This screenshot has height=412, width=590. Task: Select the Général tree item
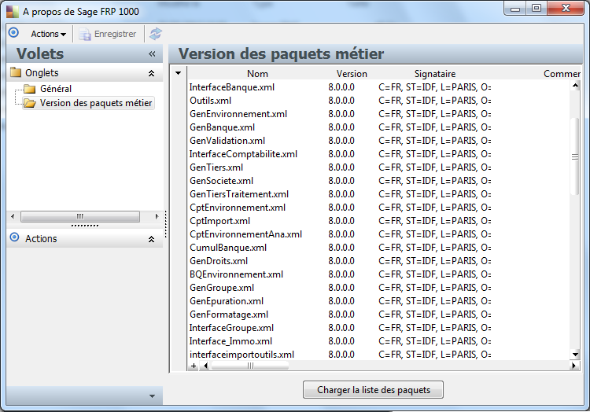point(56,89)
